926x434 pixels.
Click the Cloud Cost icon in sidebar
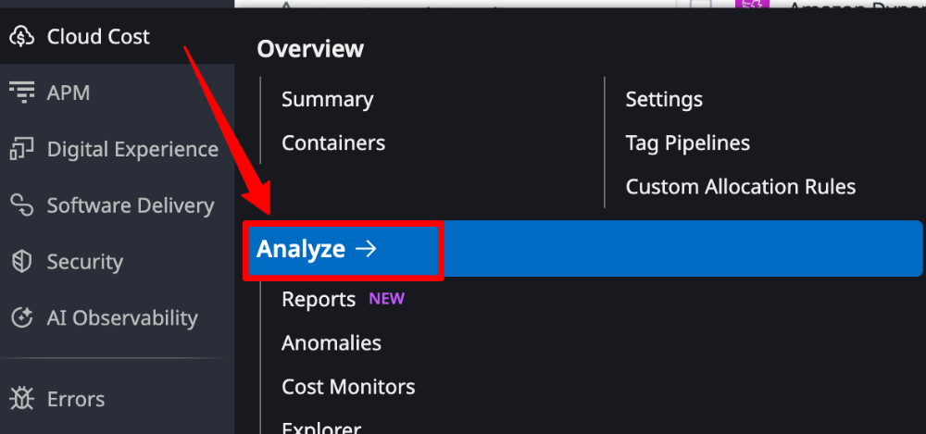click(x=21, y=37)
